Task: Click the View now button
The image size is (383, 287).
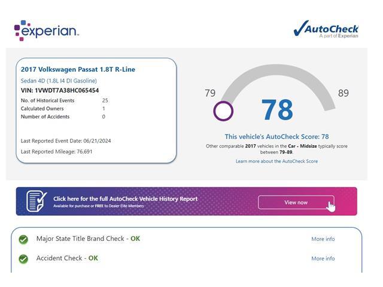Action: [x=296, y=202]
